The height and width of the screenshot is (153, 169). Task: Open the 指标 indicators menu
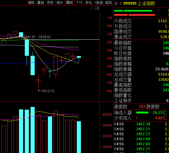tap(31, 3)
